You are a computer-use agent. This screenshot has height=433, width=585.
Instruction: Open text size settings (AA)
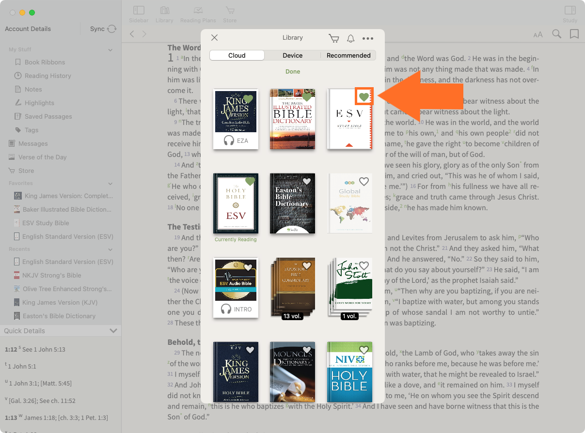click(x=538, y=34)
